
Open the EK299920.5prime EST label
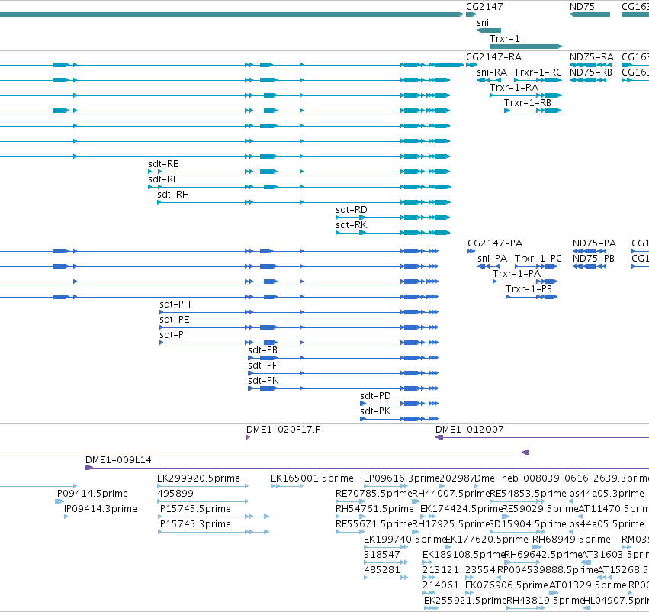(199, 478)
